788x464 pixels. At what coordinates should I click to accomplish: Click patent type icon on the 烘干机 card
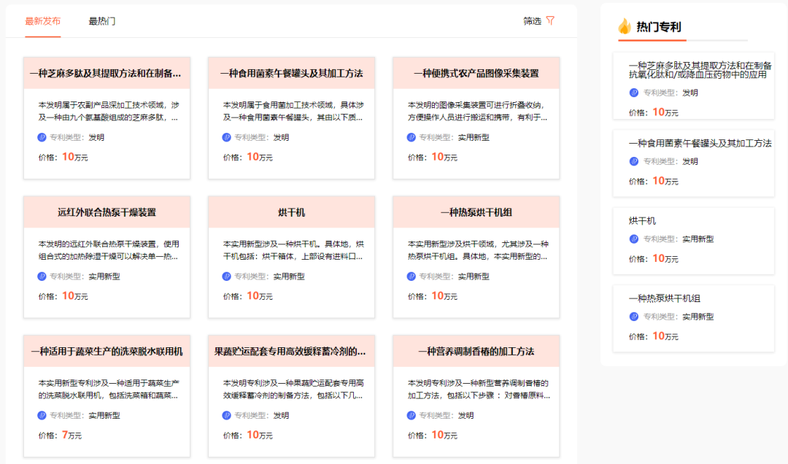pyautogui.click(x=225, y=275)
